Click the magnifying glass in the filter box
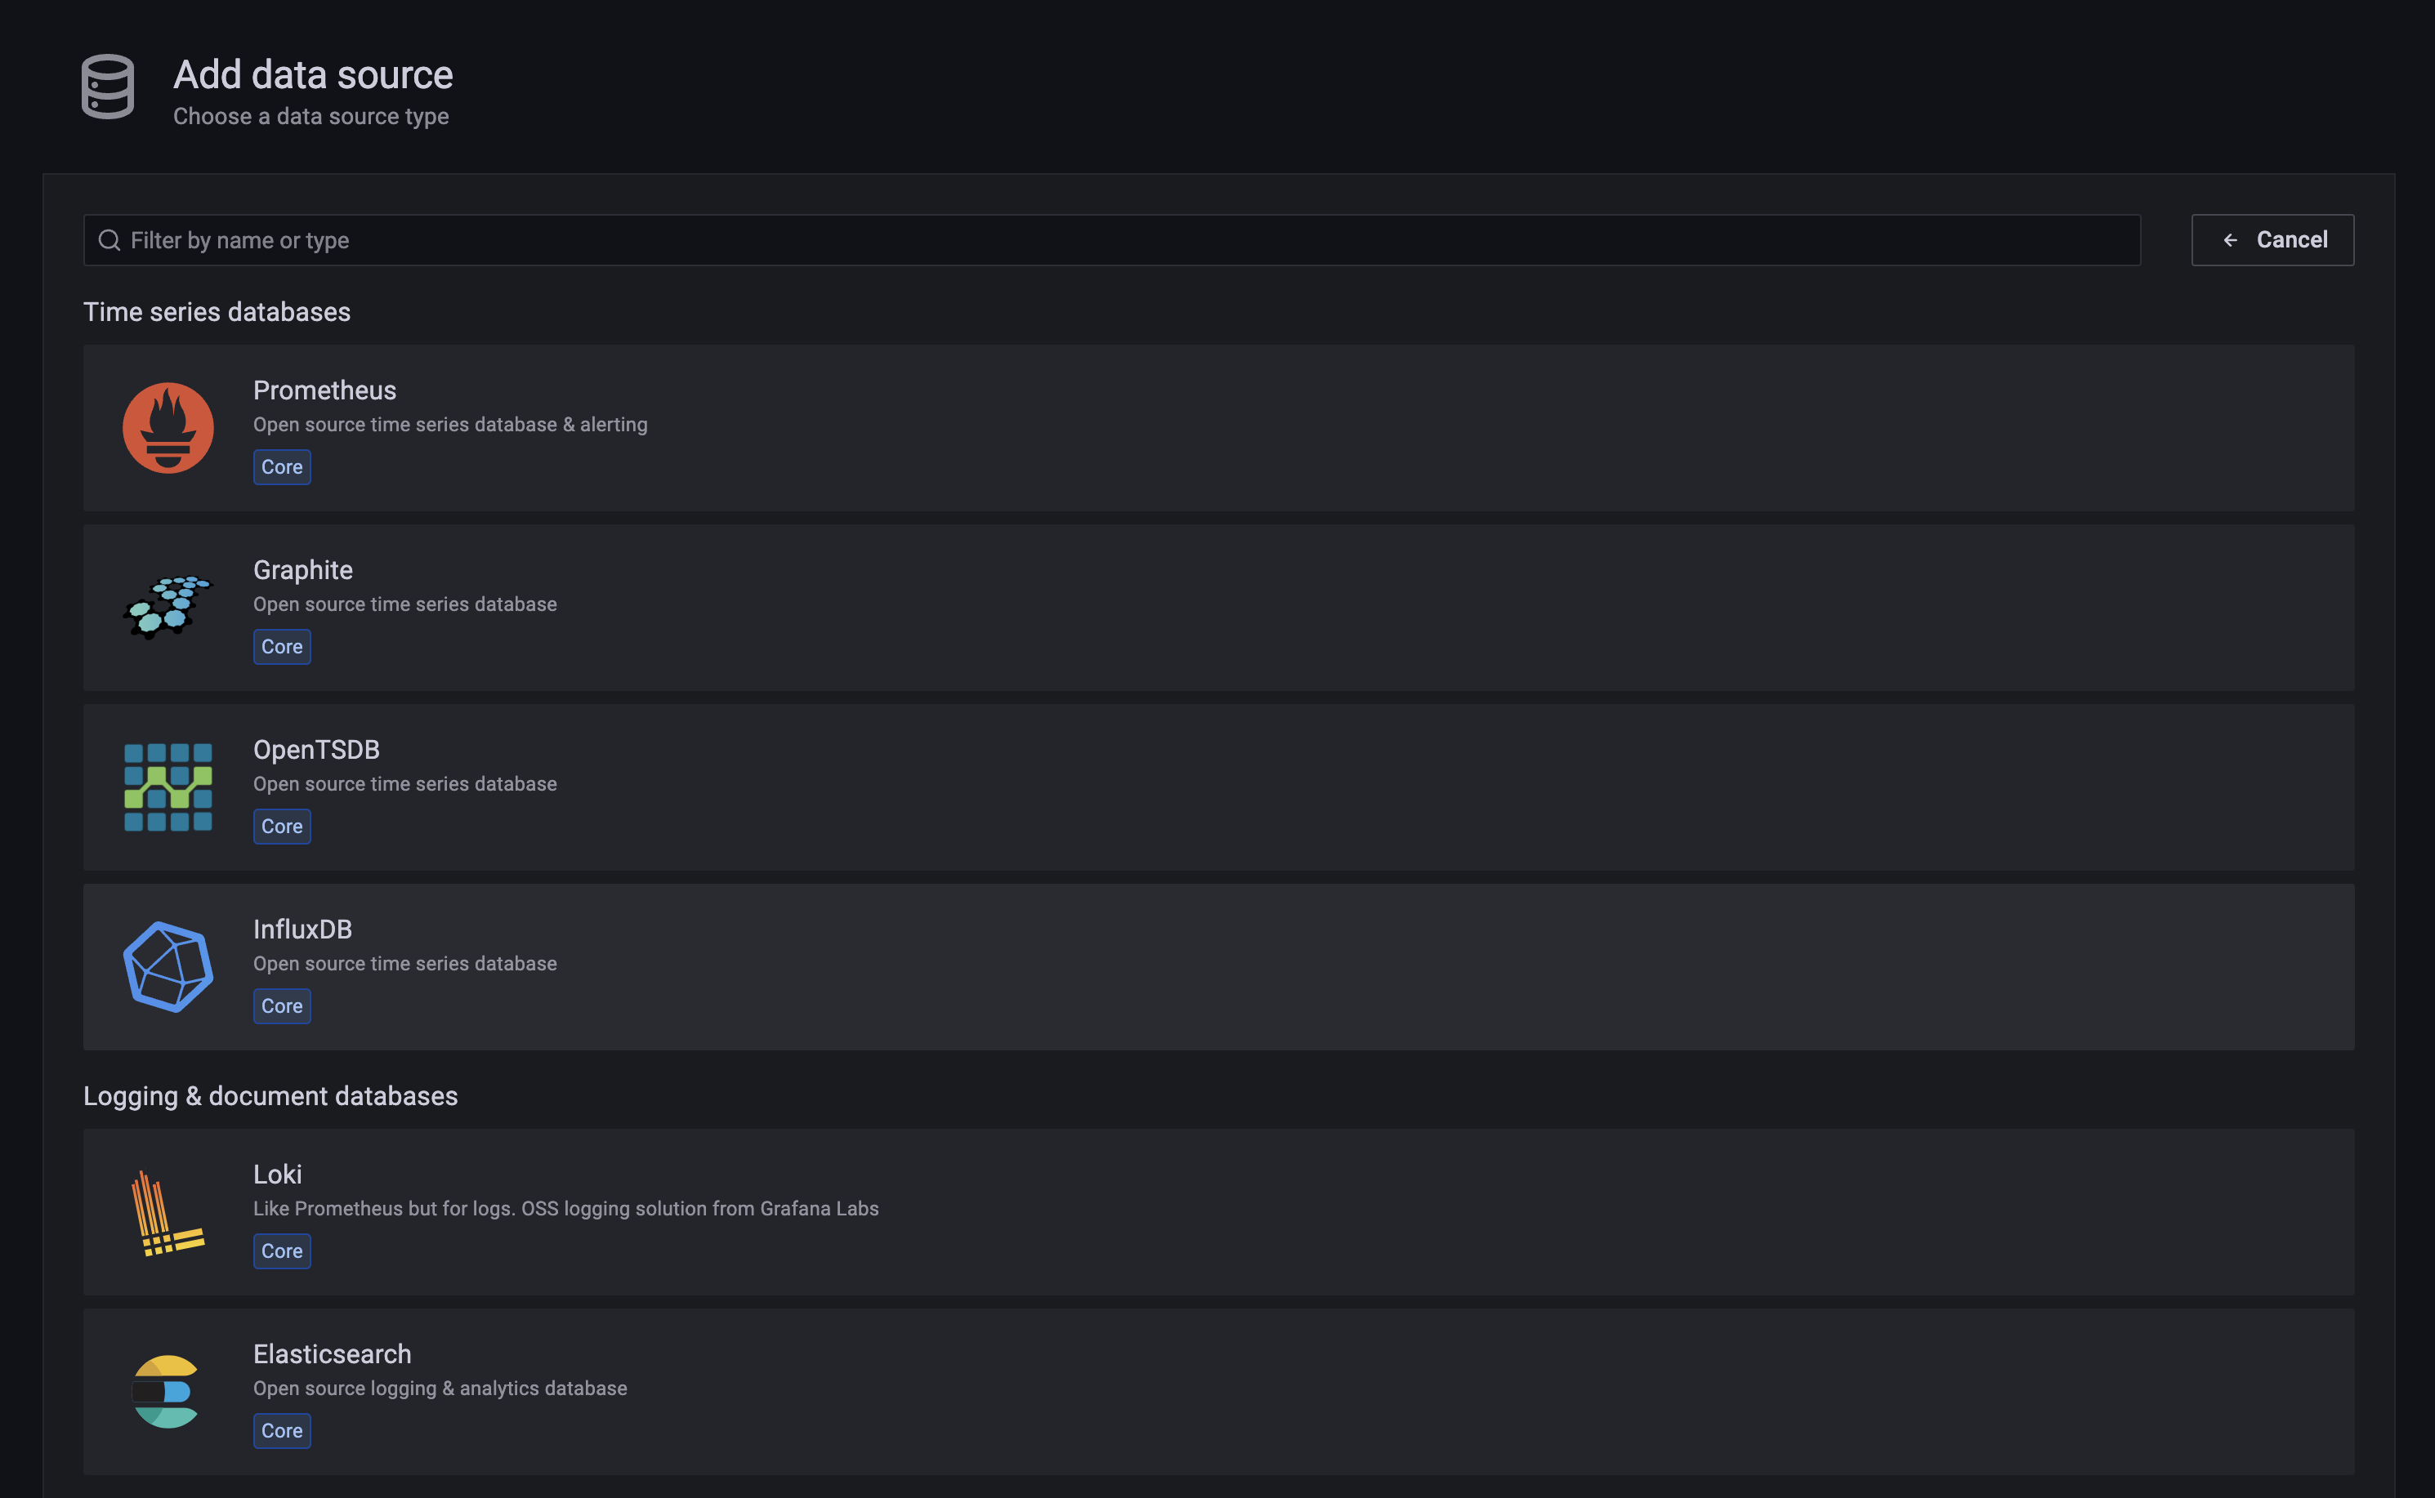The width and height of the screenshot is (2435, 1498). click(x=109, y=240)
